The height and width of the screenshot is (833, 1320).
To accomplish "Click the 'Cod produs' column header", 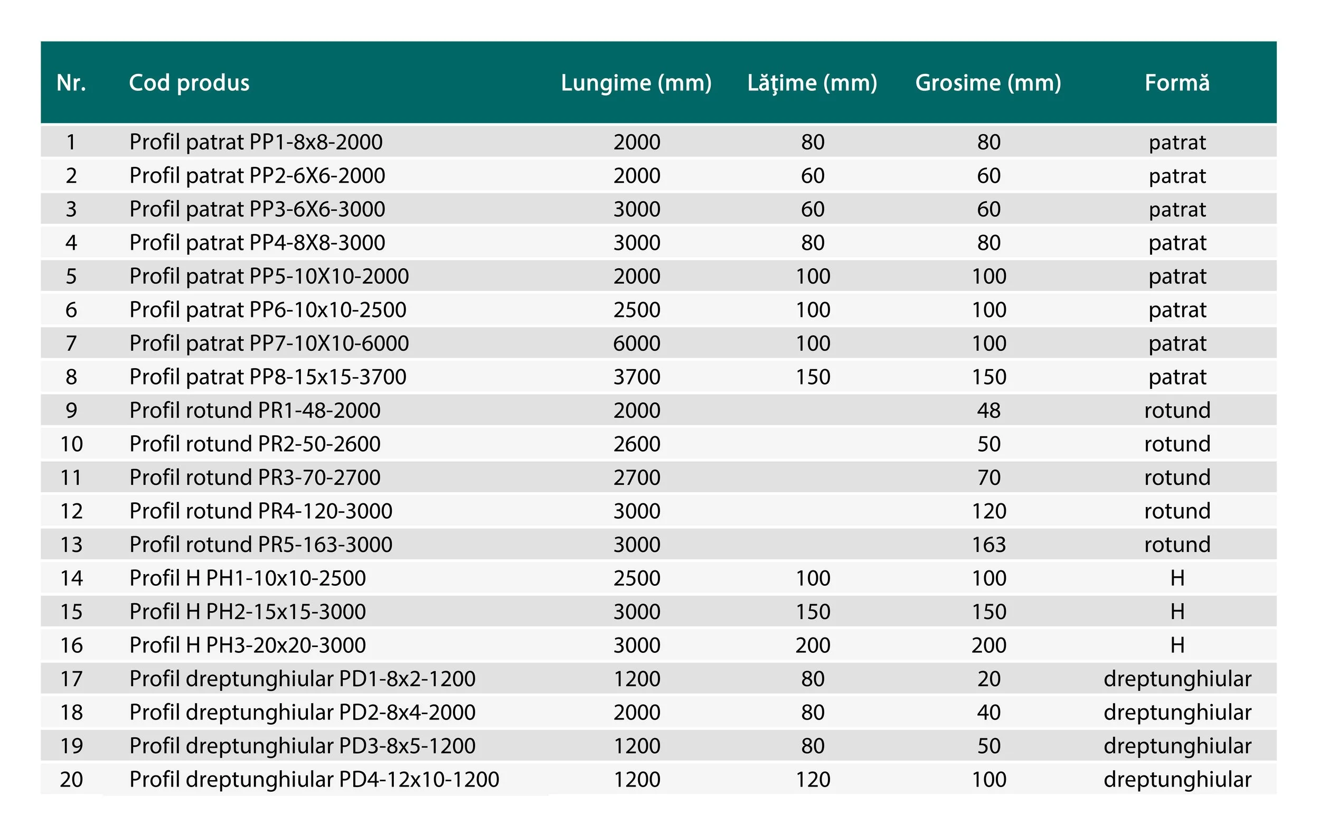I will (x=189, y=83).
